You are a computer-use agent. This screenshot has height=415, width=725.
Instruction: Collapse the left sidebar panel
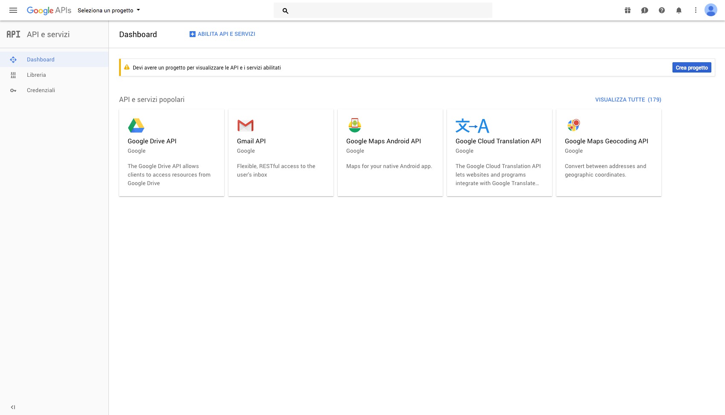pyautogui.click(x=13, y=407)
